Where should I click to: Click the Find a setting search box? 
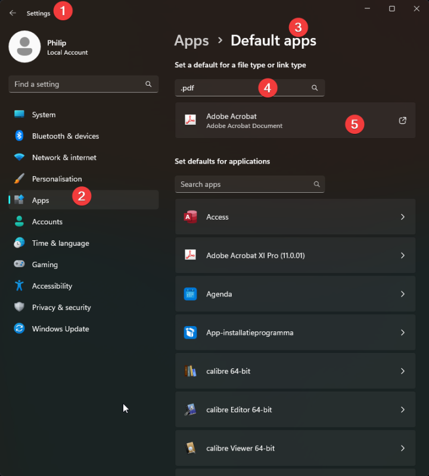pyautogui.click(x=77, y=84)
